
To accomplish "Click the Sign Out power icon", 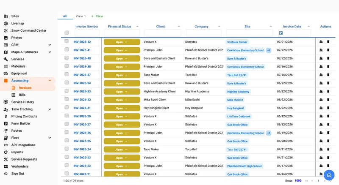I will [6, 174].
